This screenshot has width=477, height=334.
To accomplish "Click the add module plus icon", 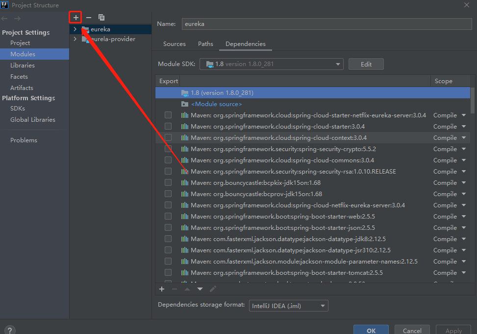I will [76, 18].
